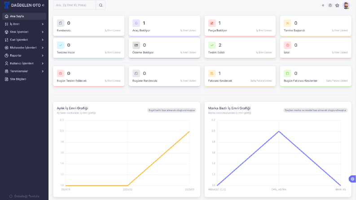Click the Randevulu card icon
Viewport: 356px width, 200px height.
[61, 23]
